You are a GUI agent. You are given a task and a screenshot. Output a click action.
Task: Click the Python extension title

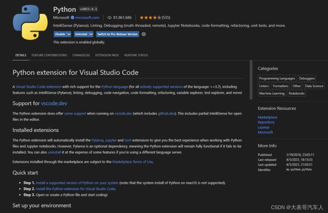65,10
